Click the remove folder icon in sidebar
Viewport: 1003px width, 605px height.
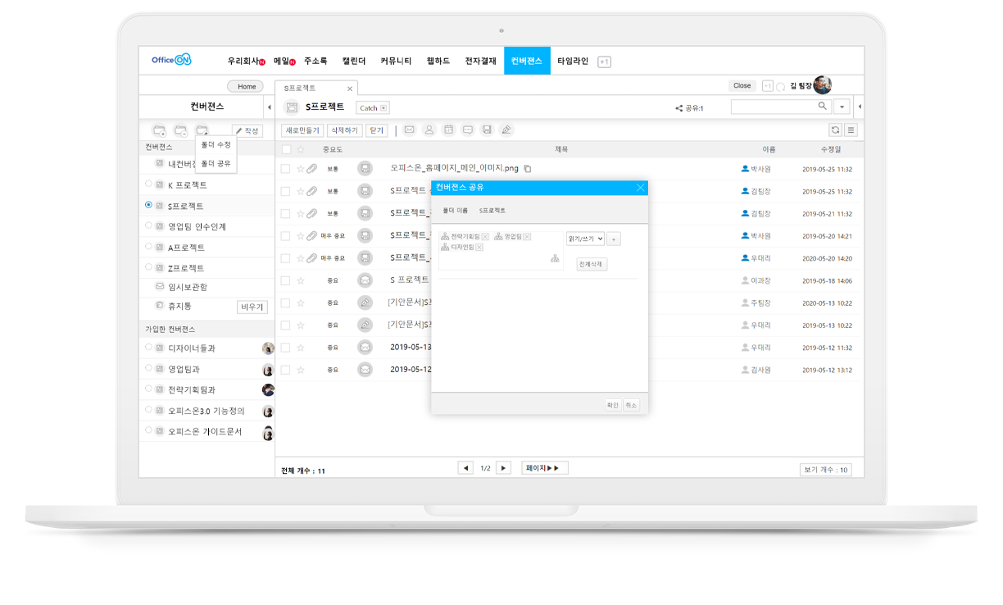click(181, 130)
